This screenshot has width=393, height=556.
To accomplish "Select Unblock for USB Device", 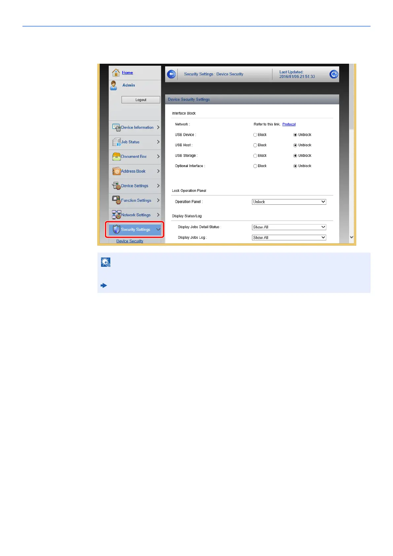I will (295, 135).
